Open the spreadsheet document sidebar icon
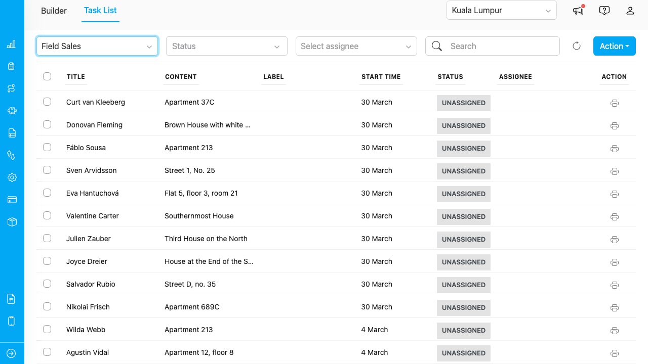 click(x=12, y=133)
